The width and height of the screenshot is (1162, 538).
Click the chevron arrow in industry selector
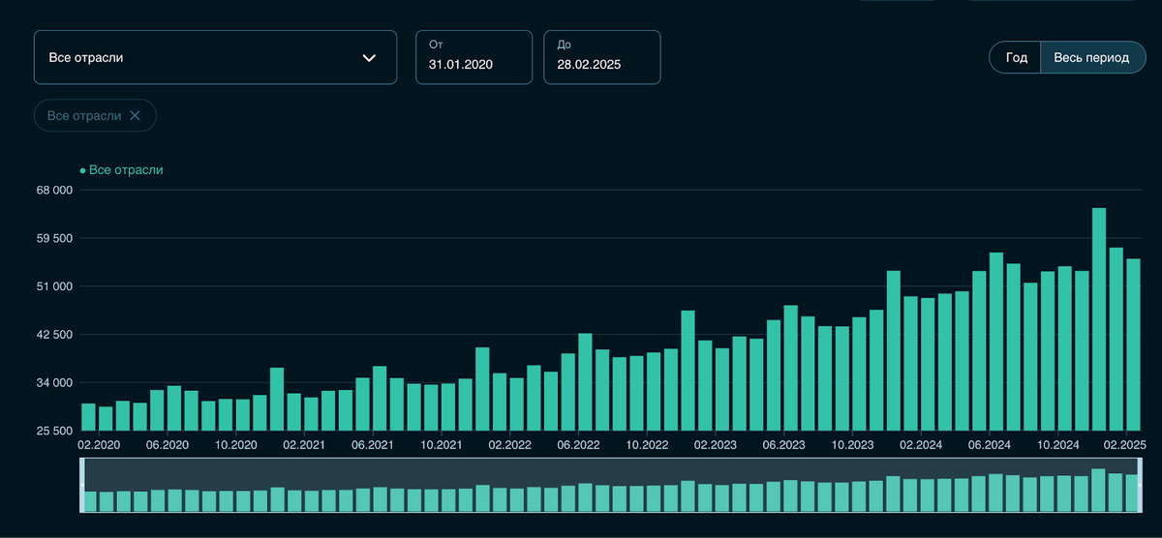(x=369, y=58)
